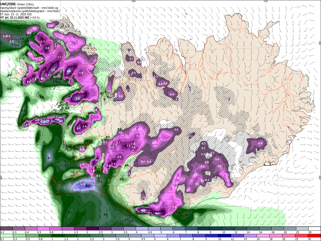The width and height of the screenshot is (321, 241).
Task: Click bright pink swatch between 0.5 and 0.8
Action: pyautogui.click(x=43, y=229)
